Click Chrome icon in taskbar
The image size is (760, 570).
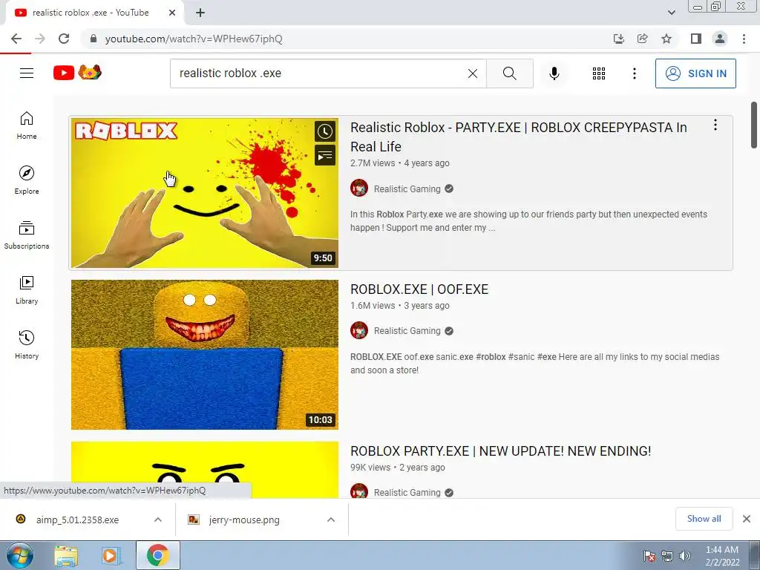[158, 555]
